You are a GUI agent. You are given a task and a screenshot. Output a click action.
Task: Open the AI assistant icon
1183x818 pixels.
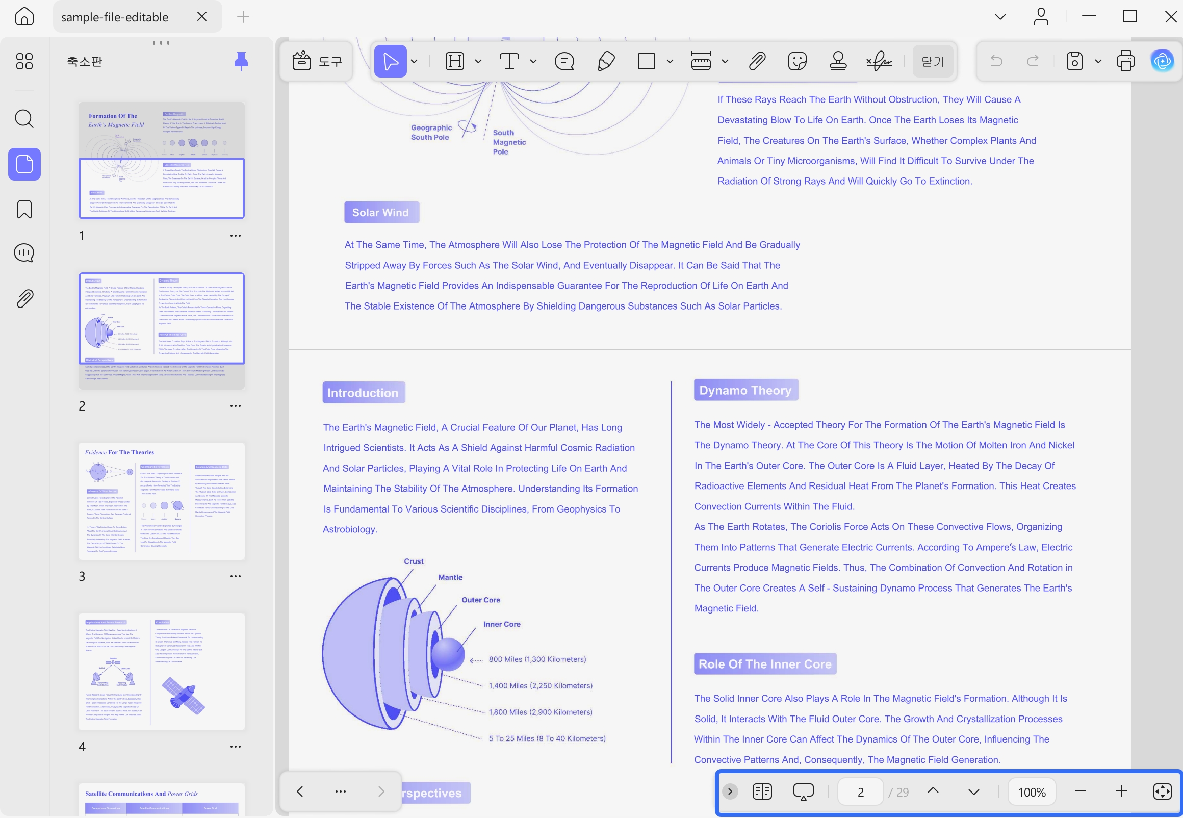[x=1162, y=62]
